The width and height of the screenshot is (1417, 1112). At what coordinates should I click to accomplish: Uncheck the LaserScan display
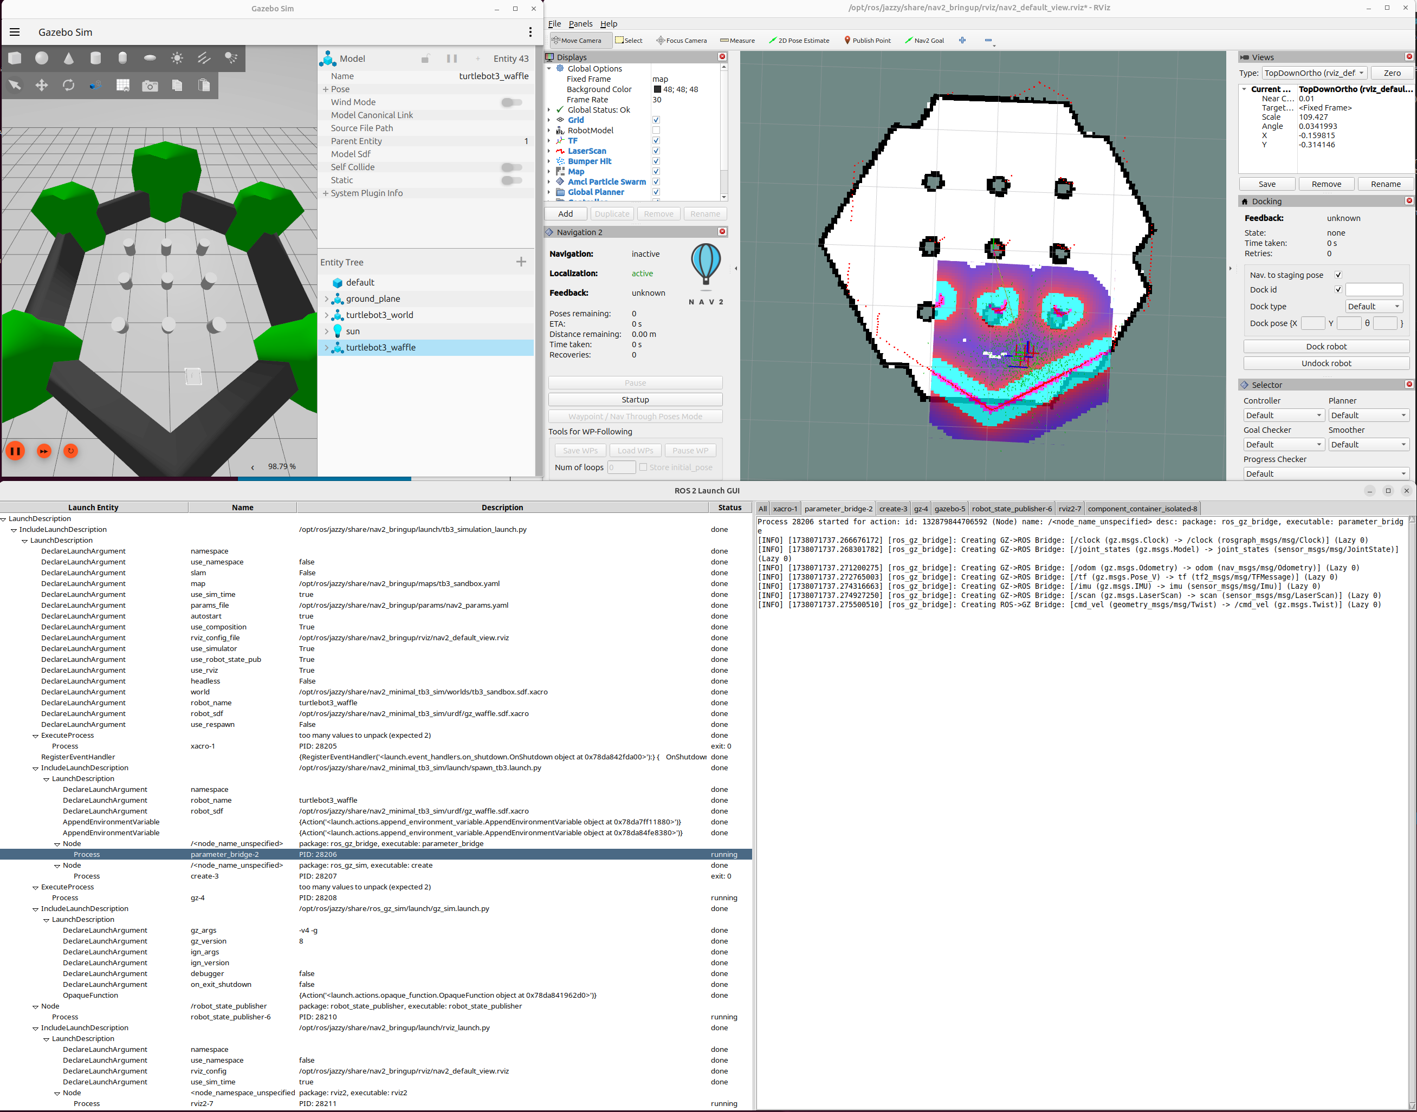click(656, 151)
